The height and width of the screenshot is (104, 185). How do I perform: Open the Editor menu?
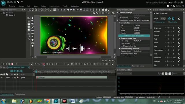click(43, 6)
